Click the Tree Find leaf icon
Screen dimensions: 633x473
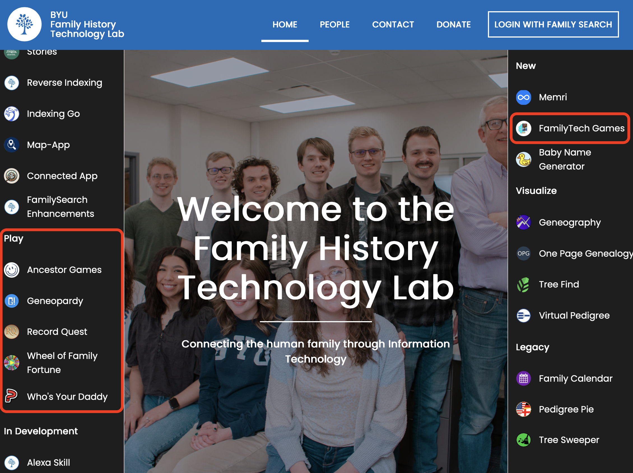(x=523, y=284)
